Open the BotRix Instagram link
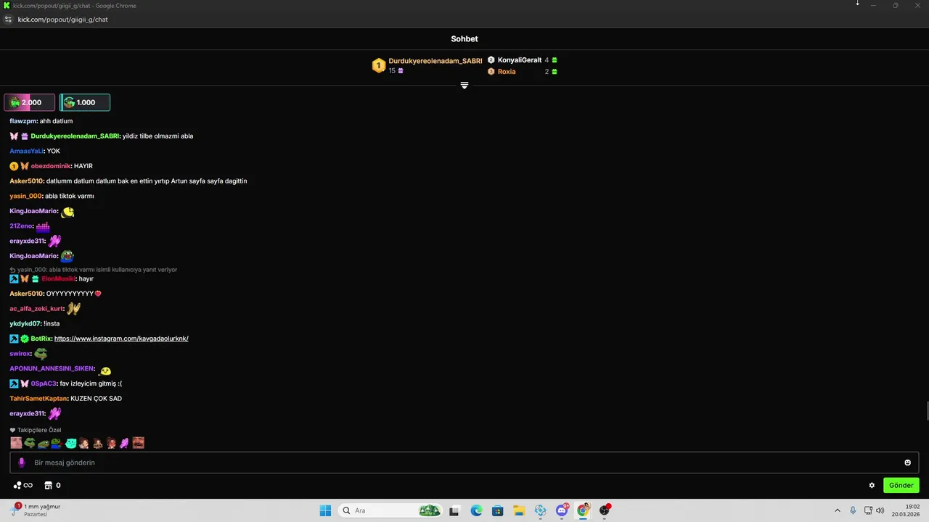The height and width of the screenshot is (522, 929). 121,339
